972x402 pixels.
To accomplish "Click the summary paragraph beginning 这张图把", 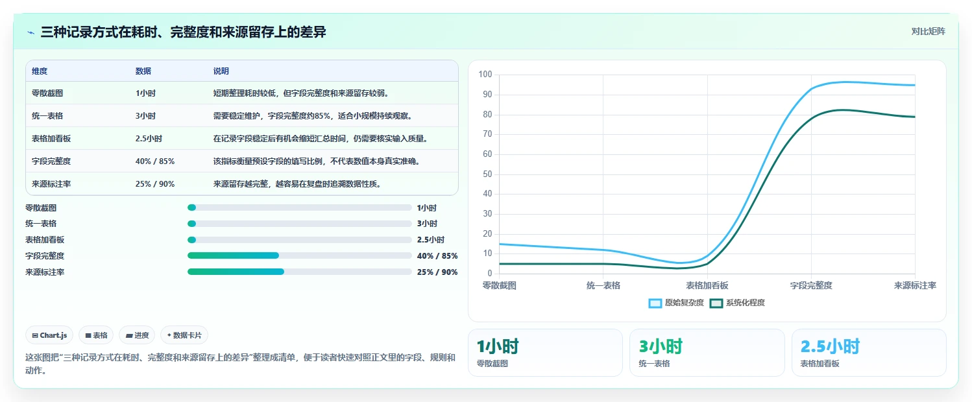I will (240, 364).
